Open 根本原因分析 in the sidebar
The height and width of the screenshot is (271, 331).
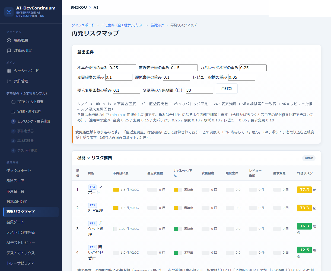pos(31,202)
